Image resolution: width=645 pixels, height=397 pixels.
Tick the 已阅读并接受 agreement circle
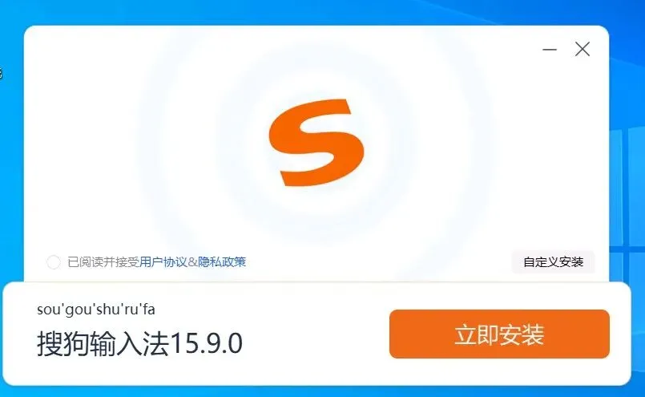click(x=54, y=262)
